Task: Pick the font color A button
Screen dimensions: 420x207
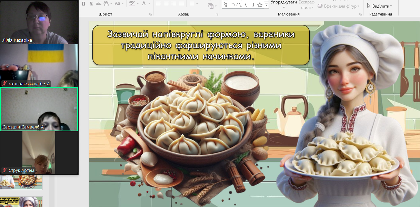Action: point(144,3)
